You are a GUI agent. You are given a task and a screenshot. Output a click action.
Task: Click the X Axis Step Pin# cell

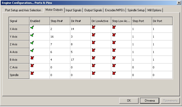60,29
